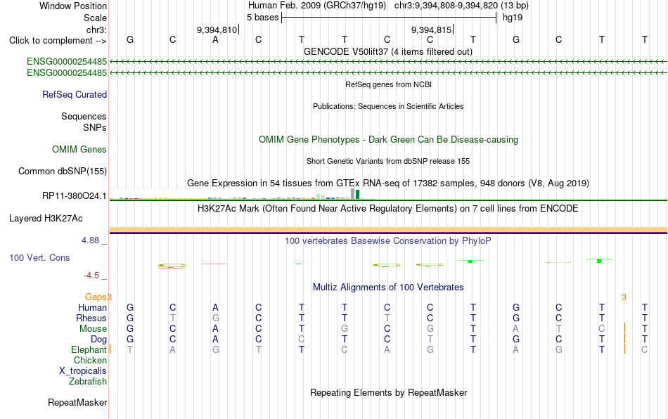This screenshot has height=419, width=668.
Task: Click the PhyloP Basewise Conservation title
Action: pos(388,240)
